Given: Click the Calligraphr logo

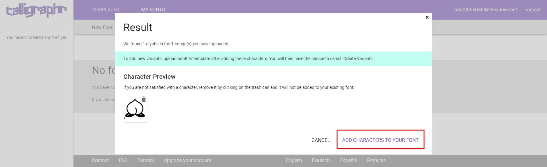Looking at the screenshot, I should tap(36, 10).
